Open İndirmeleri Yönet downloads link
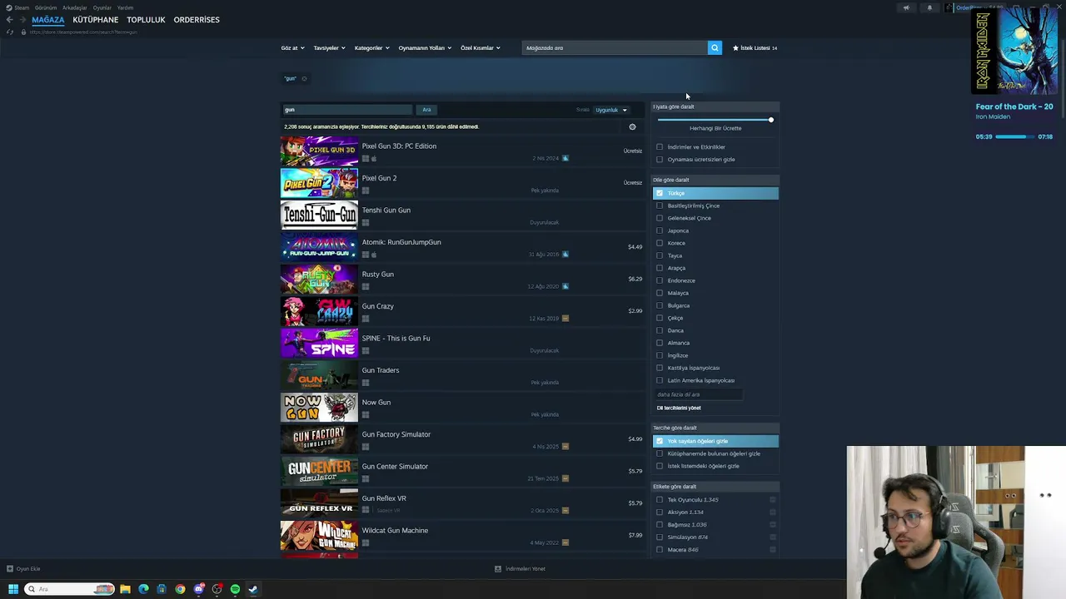This screenshot has width=1066, height=599. (x=521, y=569)
